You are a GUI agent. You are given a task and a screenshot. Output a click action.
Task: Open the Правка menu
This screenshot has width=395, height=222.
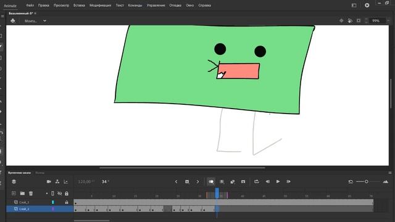(44, 6)
